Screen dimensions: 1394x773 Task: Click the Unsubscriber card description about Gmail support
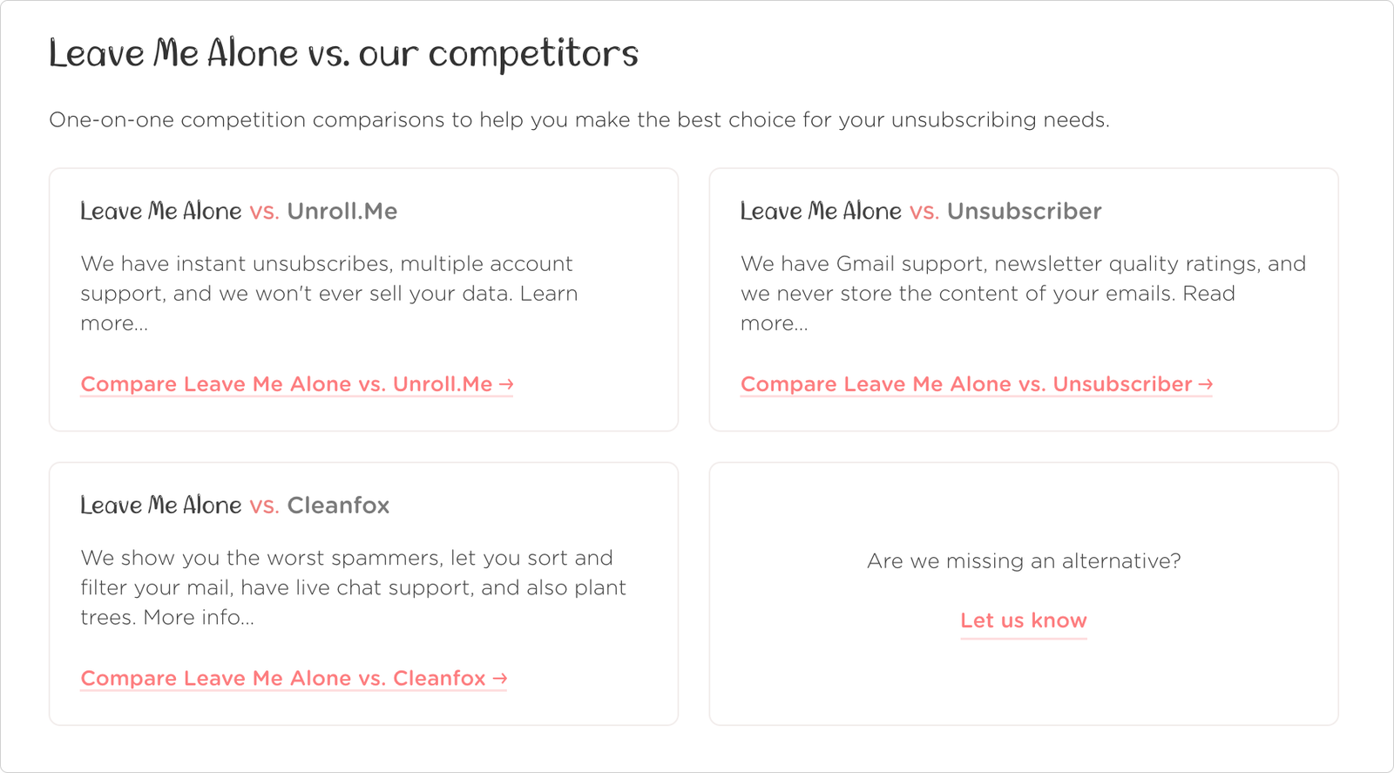pos(1023,293)
